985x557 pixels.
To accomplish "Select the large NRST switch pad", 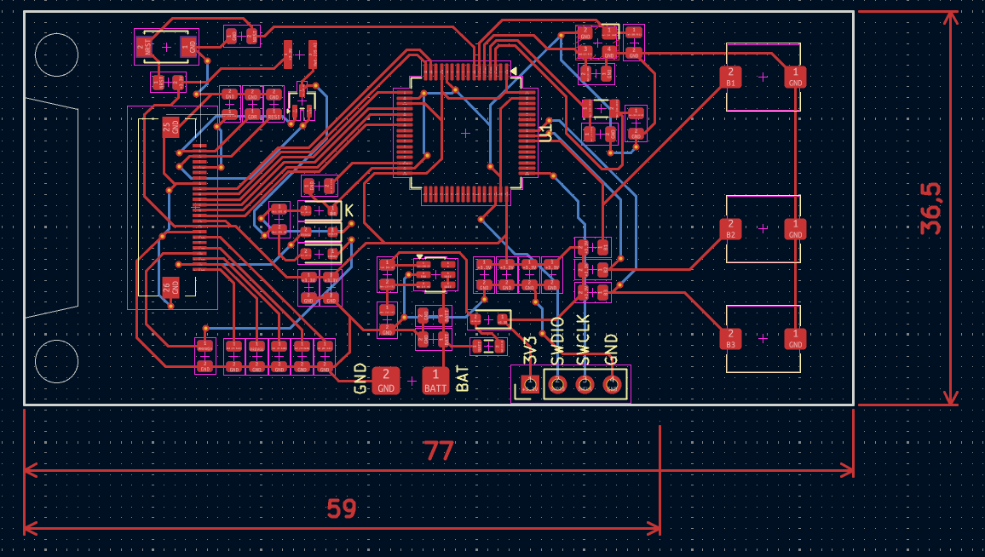I will [147, 46].
